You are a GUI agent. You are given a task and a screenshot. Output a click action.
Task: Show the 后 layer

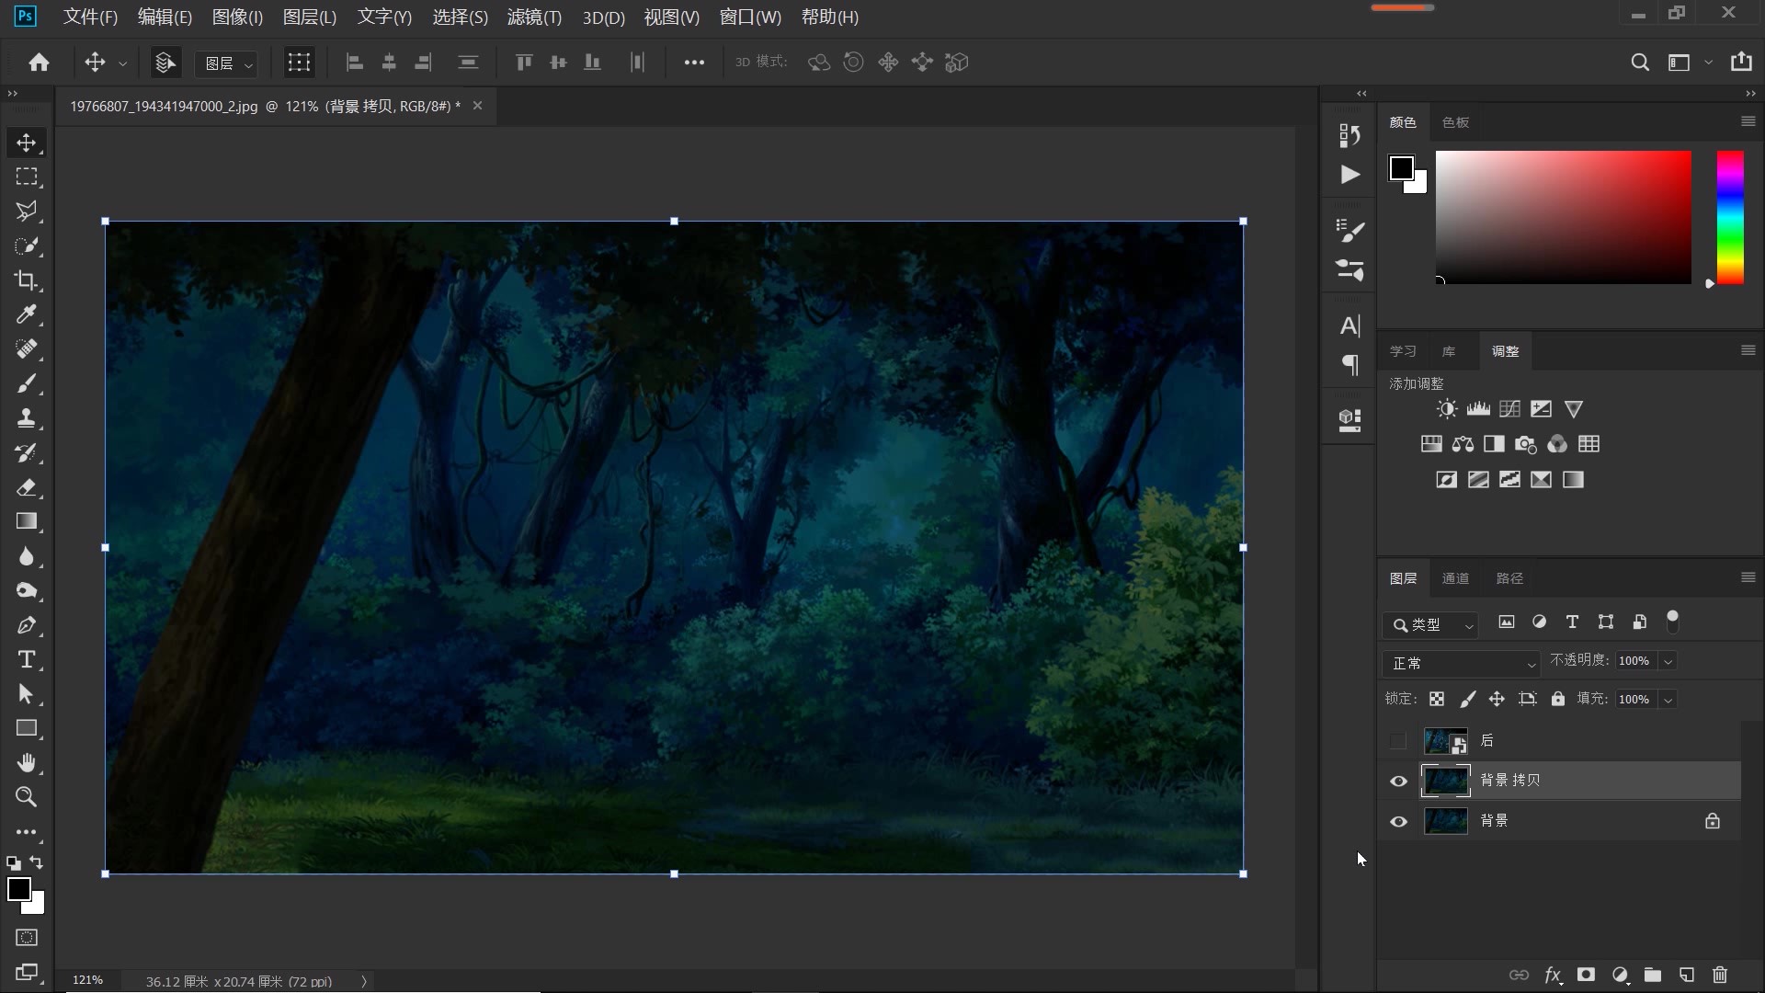point(1398,740)
